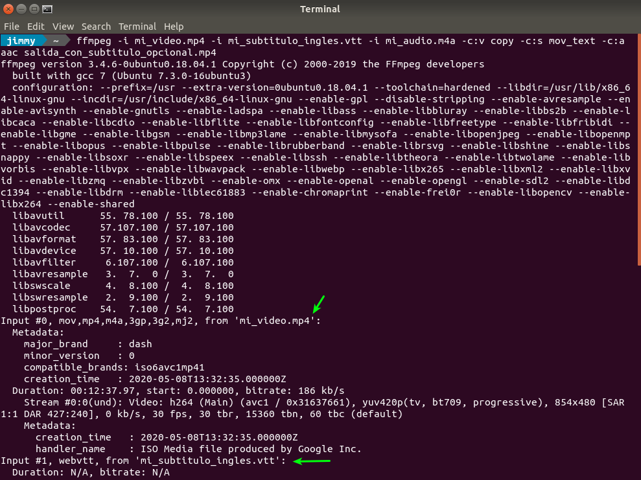The height and width of the screenshot is (480, 641).
Task: Click the green arrow pointing at mi_video.mp4
Action: pos(318,304)
